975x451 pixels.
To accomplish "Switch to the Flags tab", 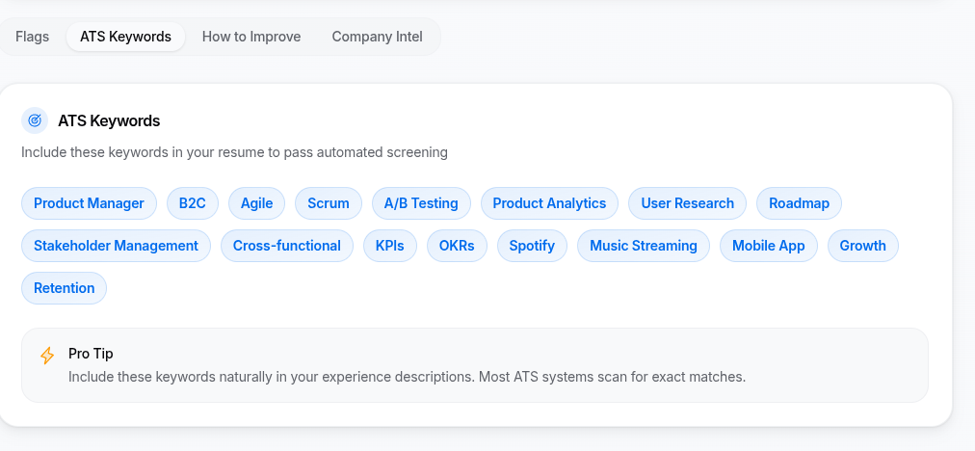I will (33, 37).
